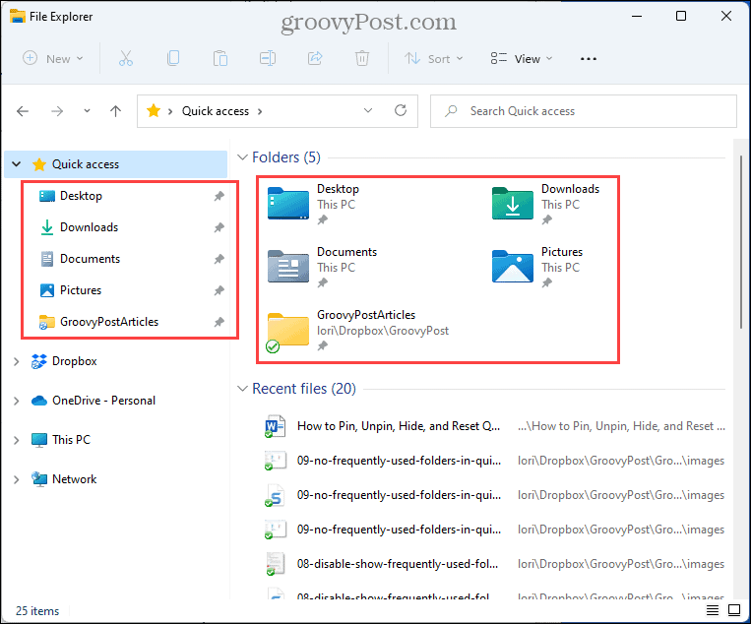Click chevron after Quick access in address bar
Viewport: 751px width, 624px height.
tap(260, 111)
